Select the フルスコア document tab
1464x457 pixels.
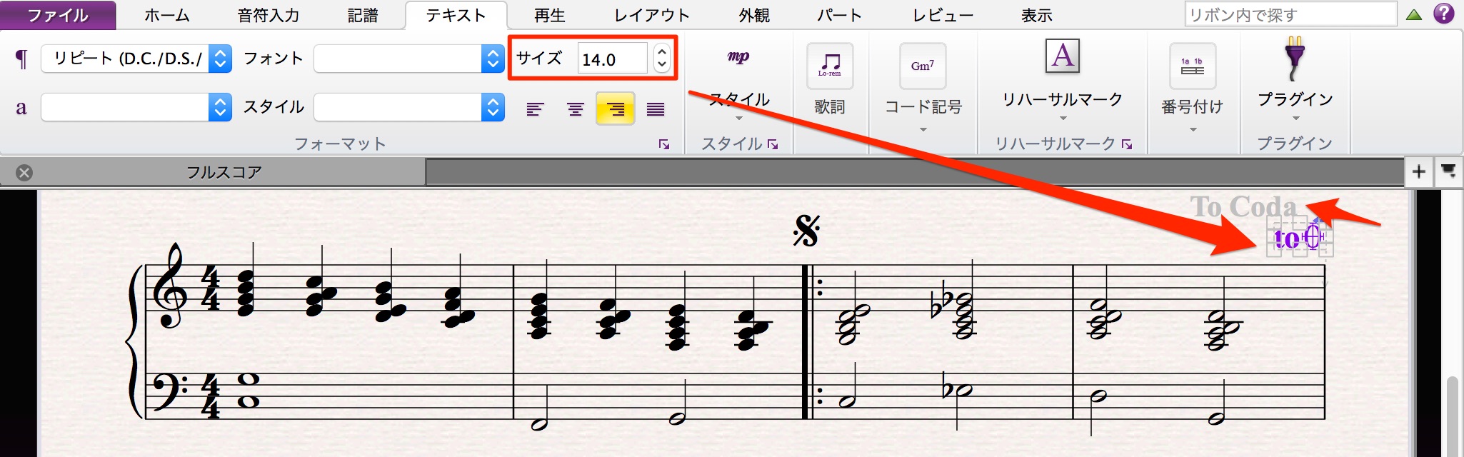[x=224, y=172]
